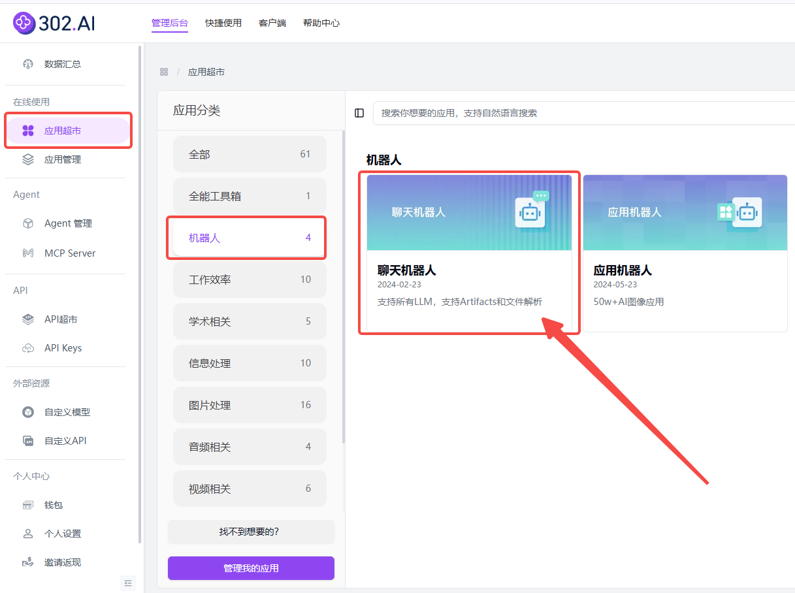Viewport: 795px width, 593px height.
Task: Select the 工作效率 category
Action: pyautogui.click(x=250, y=280)
